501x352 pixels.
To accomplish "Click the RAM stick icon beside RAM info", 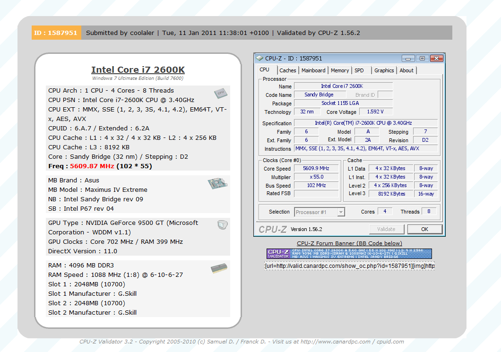I will pyautogui.click(x=219, y=268).
